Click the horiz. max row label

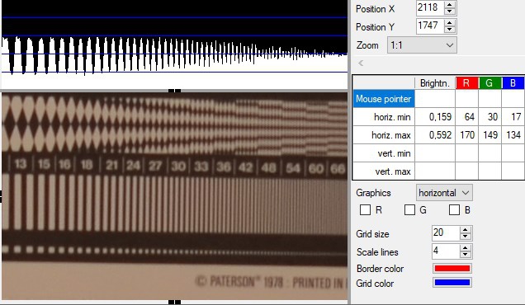384,135
